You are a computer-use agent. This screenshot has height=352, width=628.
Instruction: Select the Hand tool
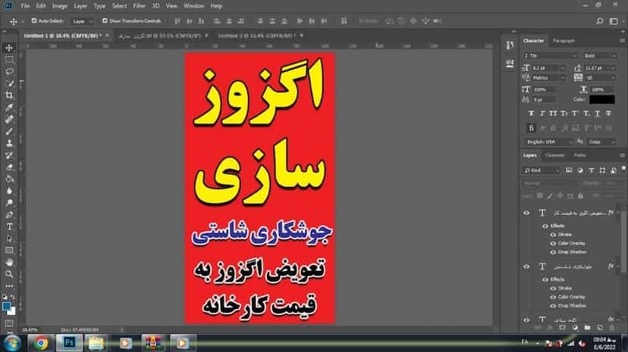click(9, 263)
